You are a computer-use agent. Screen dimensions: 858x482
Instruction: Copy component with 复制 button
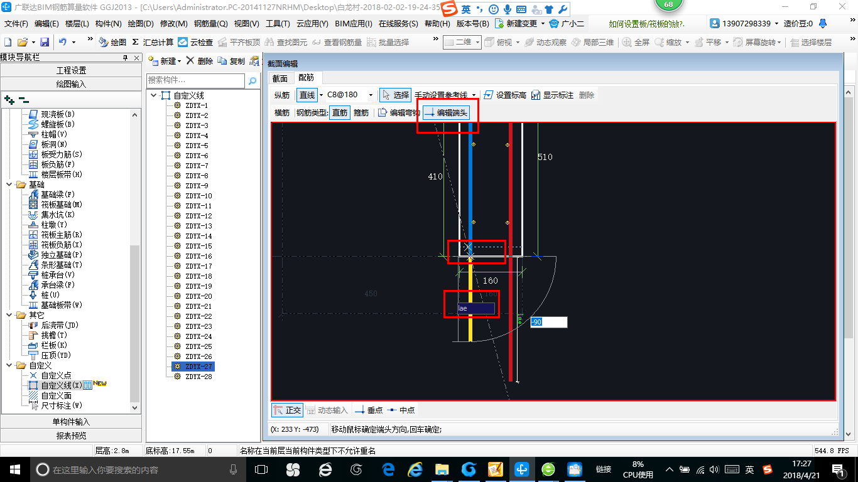coord(231,61)
